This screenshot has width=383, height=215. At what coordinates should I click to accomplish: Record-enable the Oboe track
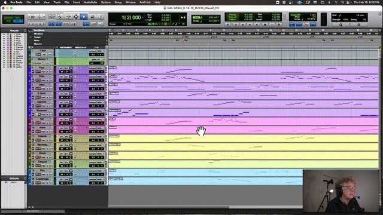coord(33,89)
